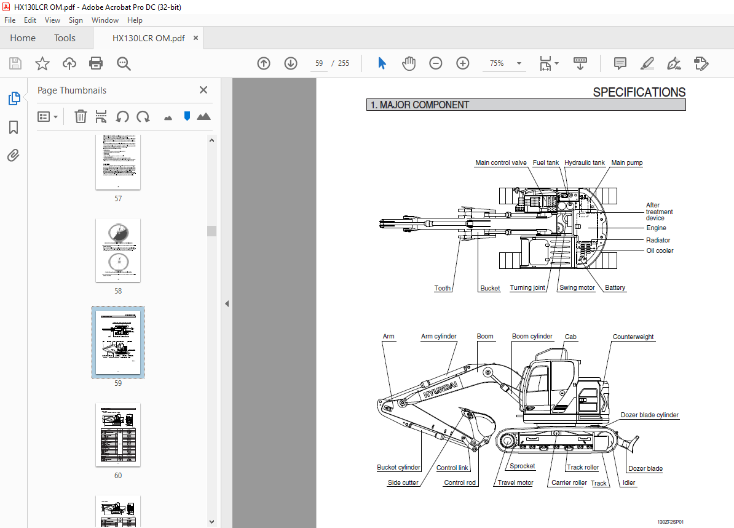The height and width of the screenshot is (528, 734).
Task: Delete selected page with trash icon
Action: pos(81,116)
